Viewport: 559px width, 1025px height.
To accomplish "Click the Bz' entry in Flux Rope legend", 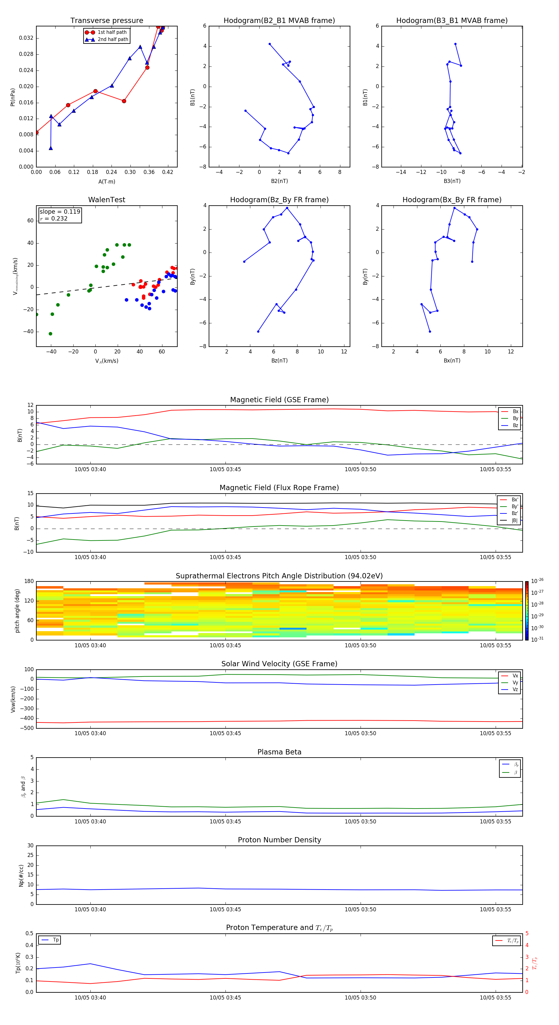I will pos(509,514).
